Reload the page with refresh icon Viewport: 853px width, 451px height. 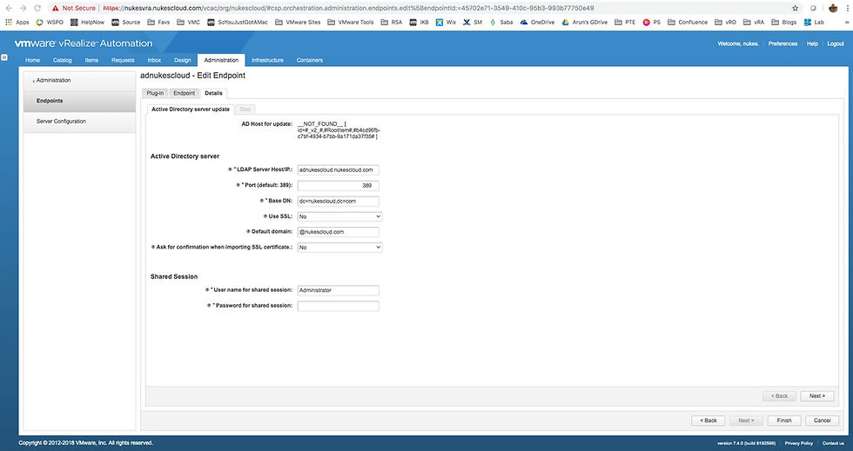[x=37, y=8]
